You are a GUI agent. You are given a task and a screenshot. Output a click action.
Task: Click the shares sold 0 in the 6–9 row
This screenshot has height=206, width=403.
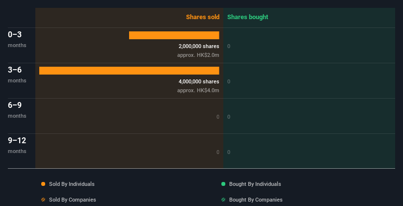coord(218,117)
